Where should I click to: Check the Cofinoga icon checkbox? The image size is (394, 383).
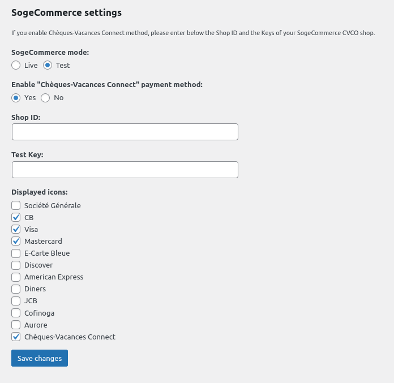pos(16,313)
